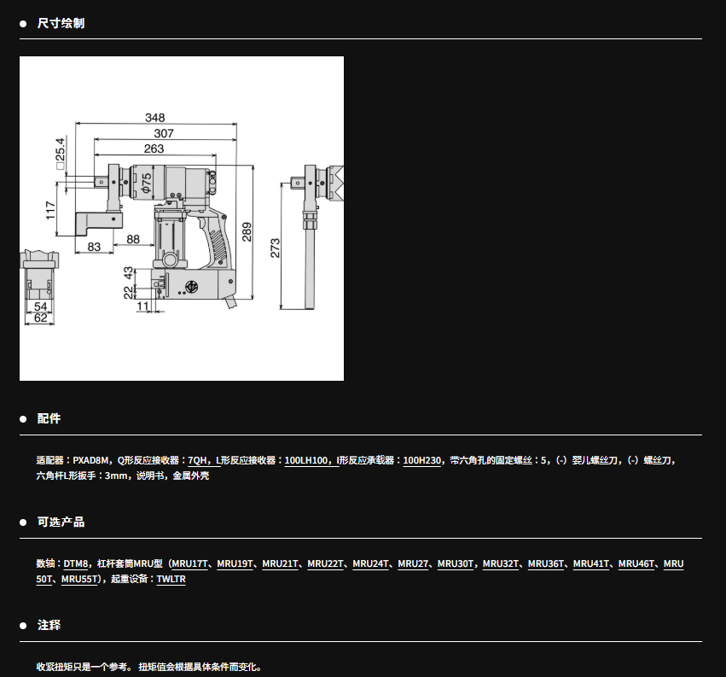Open the MRU30T socket link

[x=456, y=564]
